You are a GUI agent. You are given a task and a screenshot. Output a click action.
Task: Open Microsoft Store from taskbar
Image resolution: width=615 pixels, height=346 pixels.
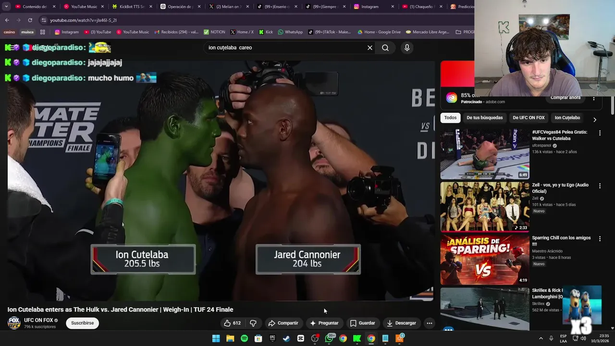(258, 338)
